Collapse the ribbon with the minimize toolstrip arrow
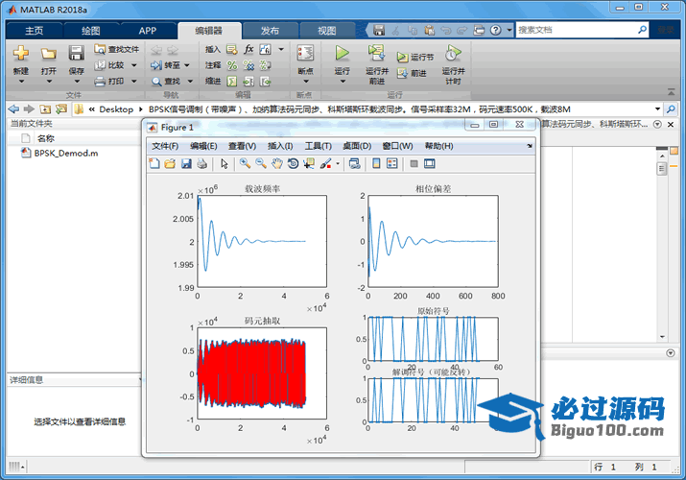Image resolution: width=686 pixels, height=480 pixels. click(671, 92)
